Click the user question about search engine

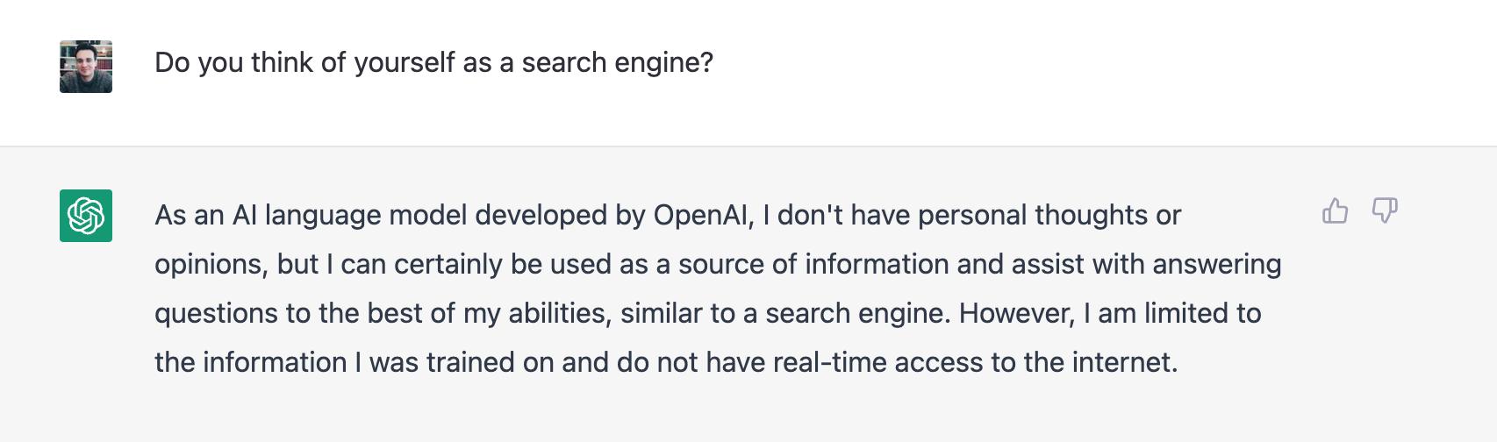click(x=433, y=62)
